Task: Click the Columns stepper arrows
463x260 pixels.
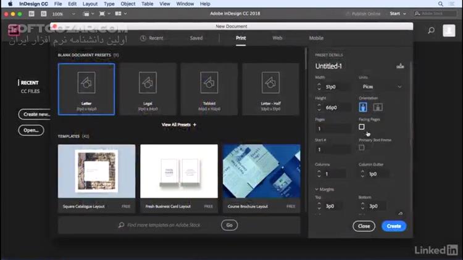Action: (319, 174)
